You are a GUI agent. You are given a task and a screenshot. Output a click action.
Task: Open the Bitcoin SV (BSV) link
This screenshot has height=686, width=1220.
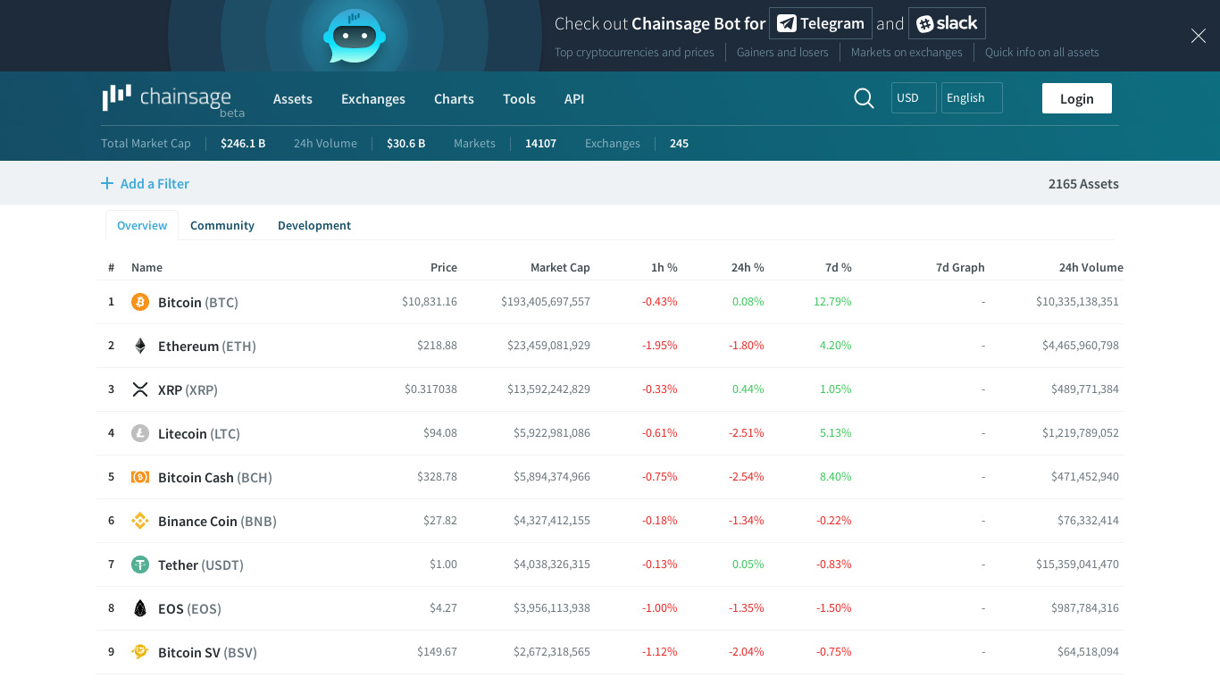pyautogui.click(x=207, y=653)
